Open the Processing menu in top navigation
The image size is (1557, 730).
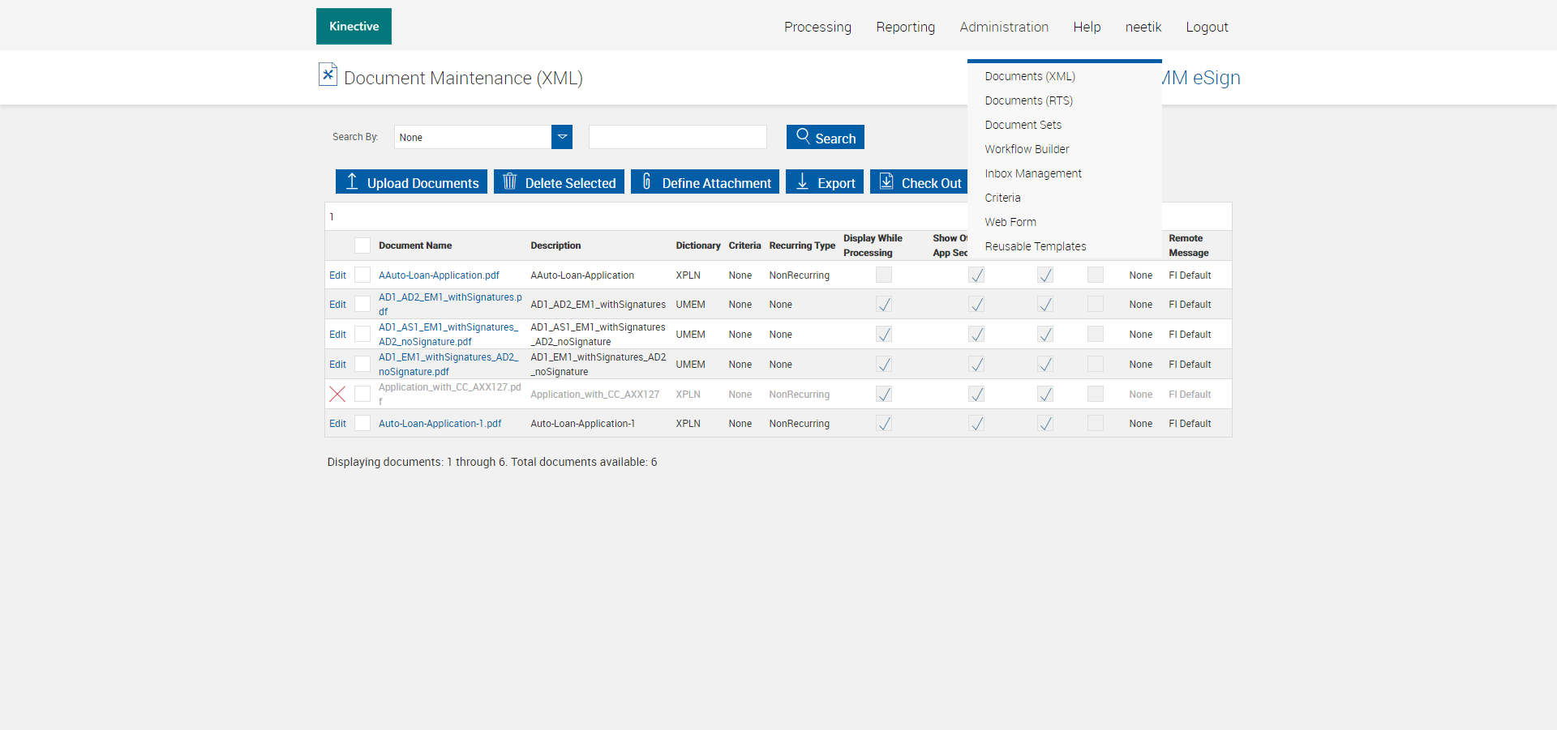(817, 27)
